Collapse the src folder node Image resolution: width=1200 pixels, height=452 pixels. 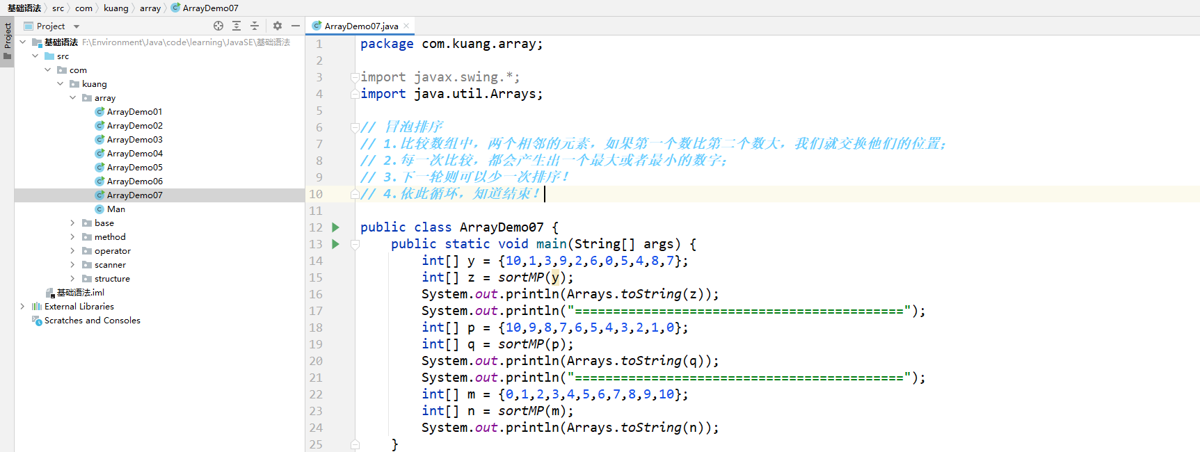click(x=35, y=56)
